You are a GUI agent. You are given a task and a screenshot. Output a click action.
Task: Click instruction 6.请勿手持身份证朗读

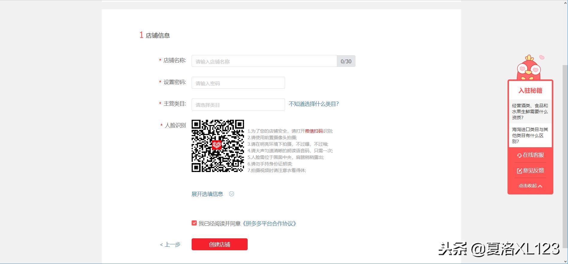tap(270, 164)
